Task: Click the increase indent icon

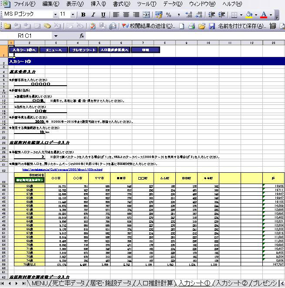Action: pyautogui.click(x=222, y=15)
